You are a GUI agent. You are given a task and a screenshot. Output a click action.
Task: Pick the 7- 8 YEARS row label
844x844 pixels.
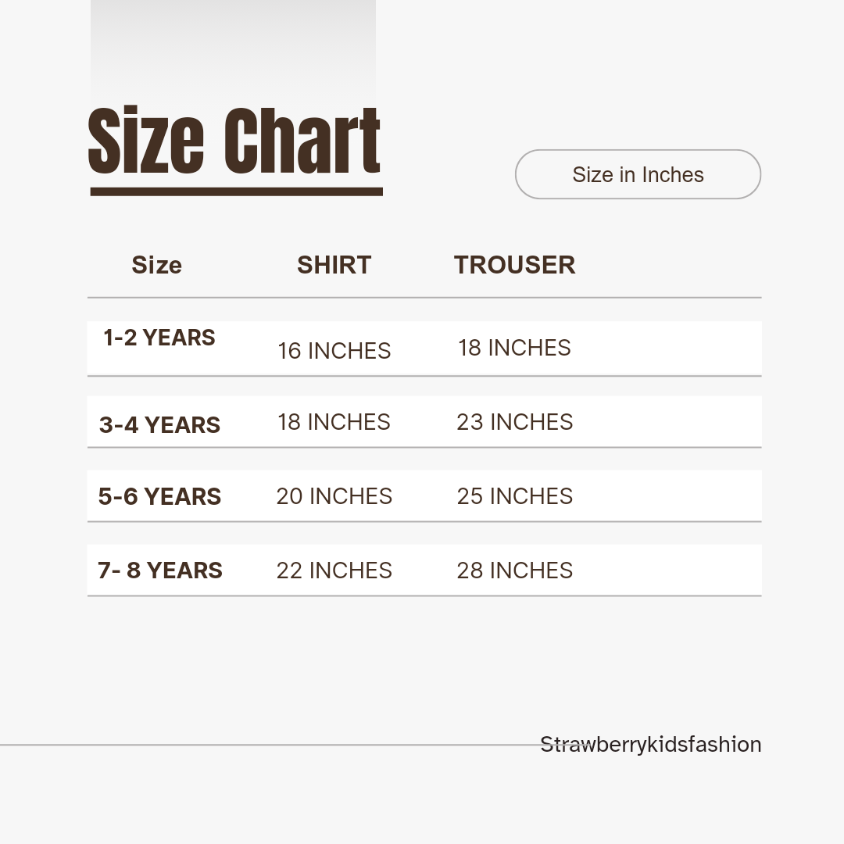160,570
